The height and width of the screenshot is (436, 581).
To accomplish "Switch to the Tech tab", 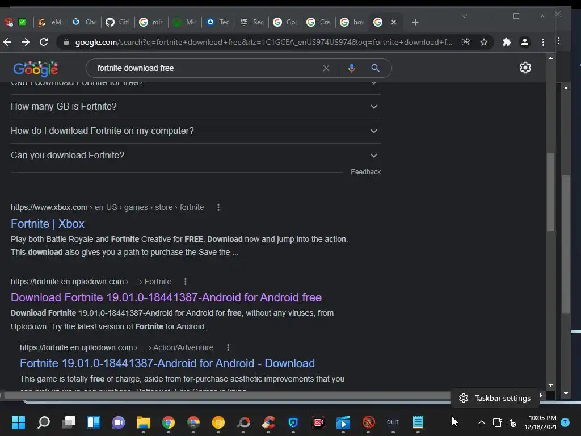I will (x=219, y=22).
